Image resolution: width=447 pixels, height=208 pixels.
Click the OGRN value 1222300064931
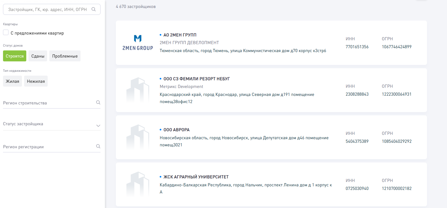coord(397,94)
